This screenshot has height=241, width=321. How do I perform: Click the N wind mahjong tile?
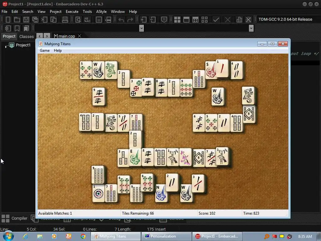(161, 193)
